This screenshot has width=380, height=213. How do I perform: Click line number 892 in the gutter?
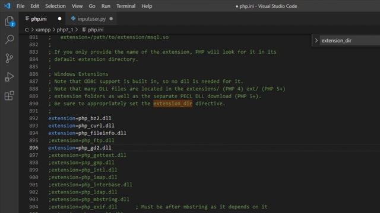[x=33, y=118]
